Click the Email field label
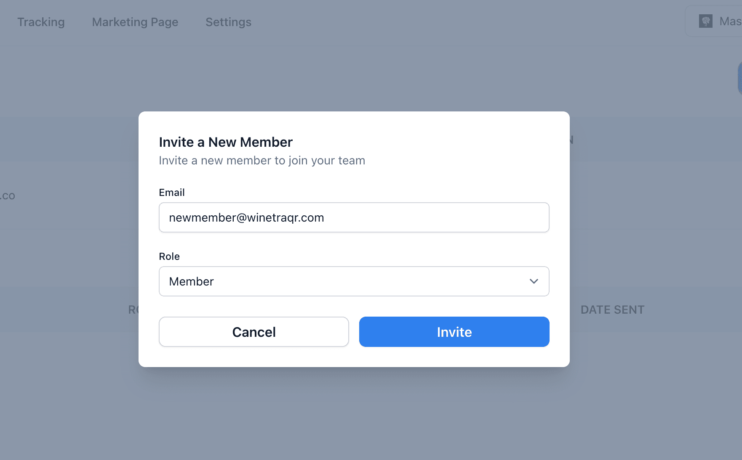Viewport: 742px width, 460px height. tap(171, 192)
